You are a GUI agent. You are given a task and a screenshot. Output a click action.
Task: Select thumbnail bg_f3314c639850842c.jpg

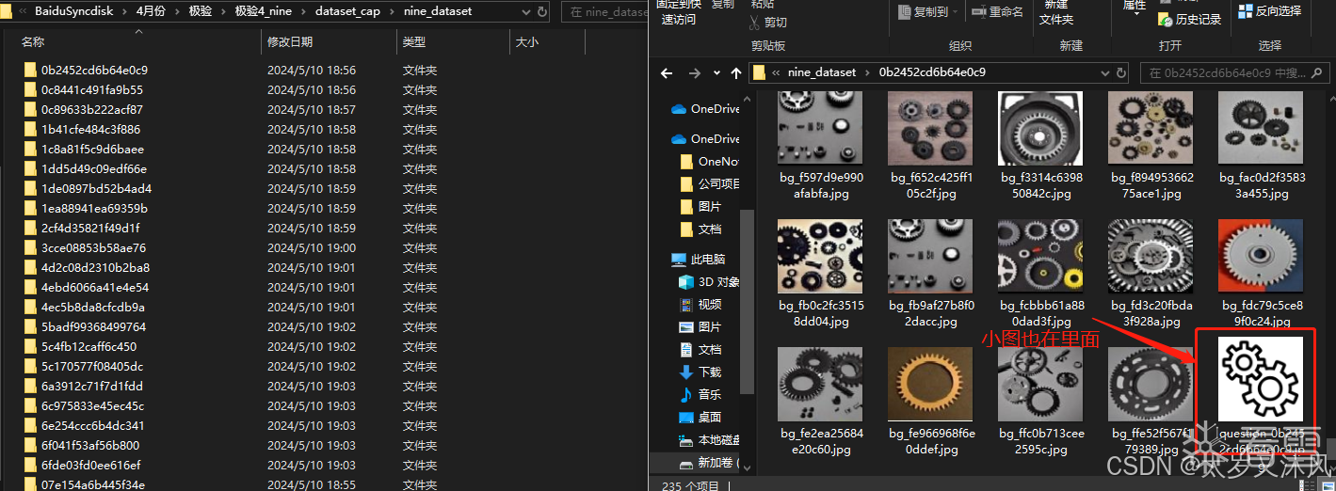coord(1041,129)
